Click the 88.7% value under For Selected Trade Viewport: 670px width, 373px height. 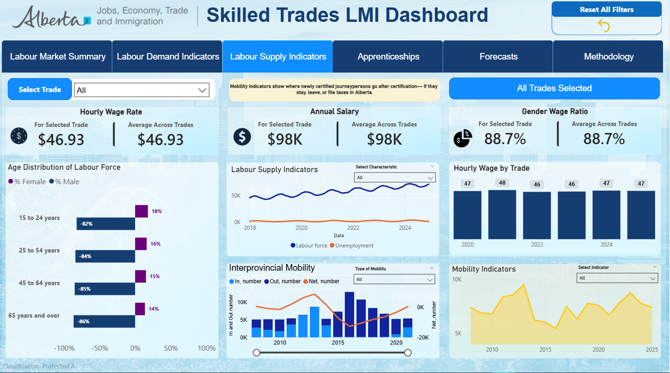click(x=505, y=139)
